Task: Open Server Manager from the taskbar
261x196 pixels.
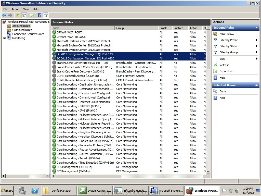Action: coord(22,190)
